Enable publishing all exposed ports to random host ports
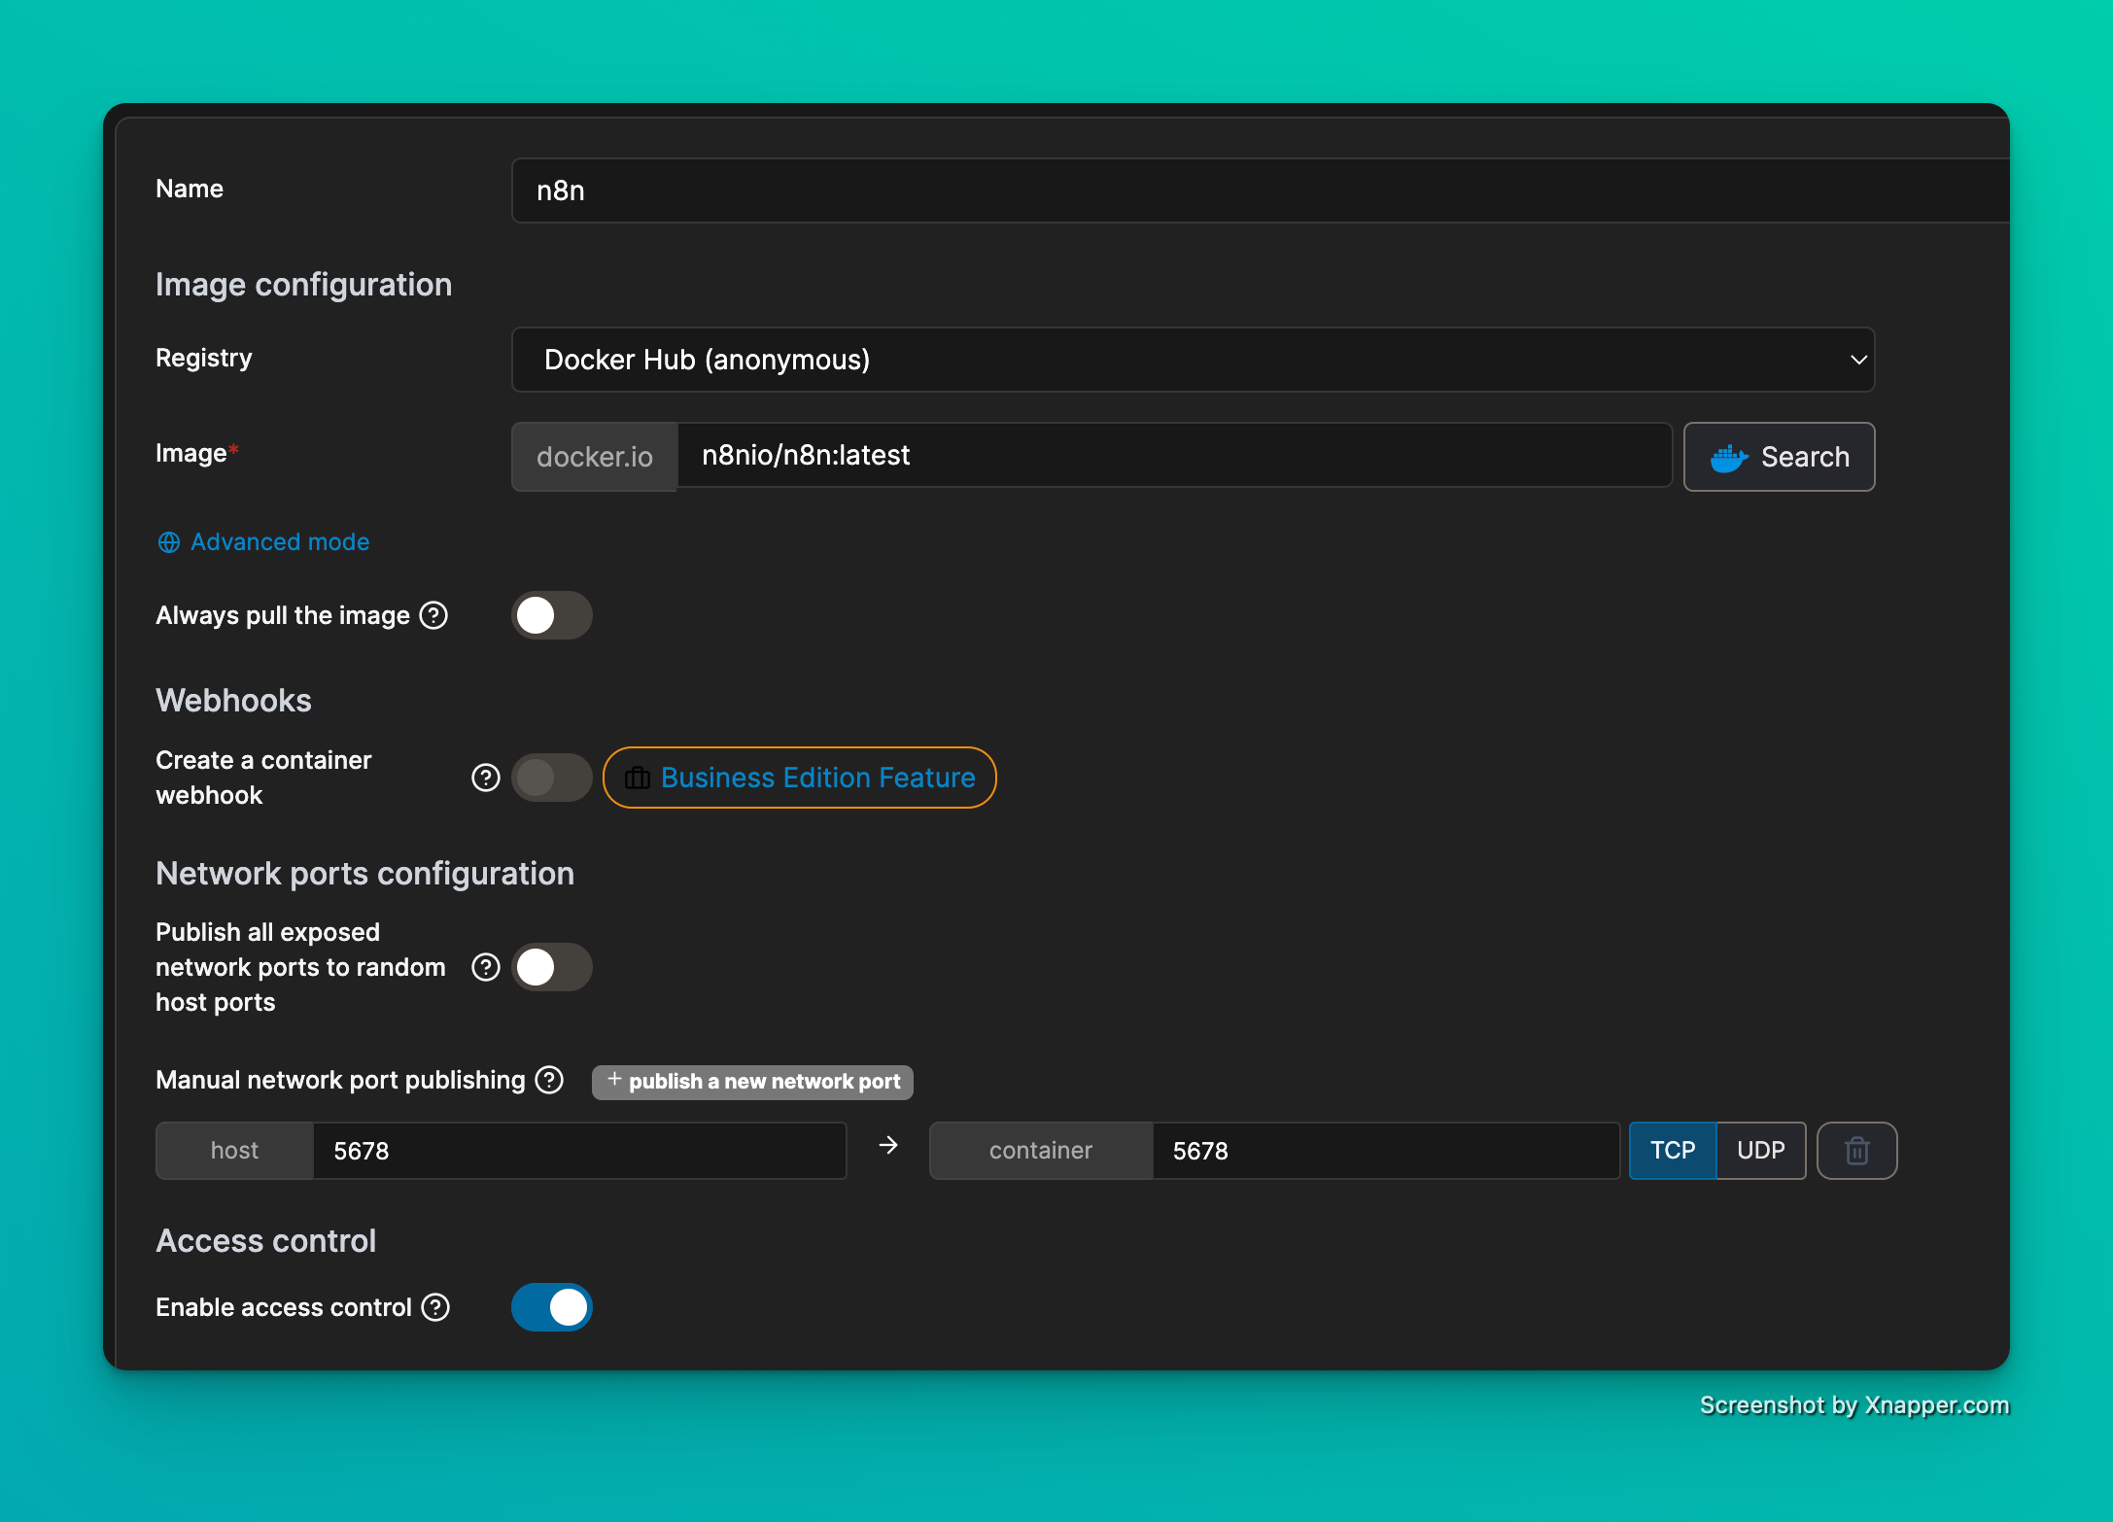Viewport: 2113px width, 1522px height. [x=552, y=967]
